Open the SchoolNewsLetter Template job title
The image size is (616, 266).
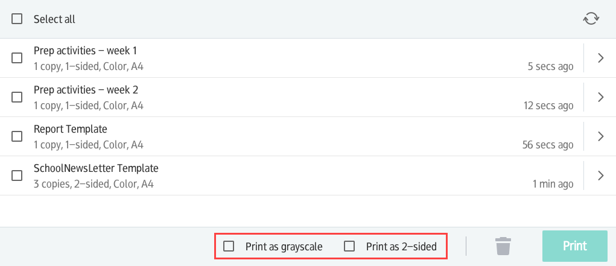pos(96,168)
